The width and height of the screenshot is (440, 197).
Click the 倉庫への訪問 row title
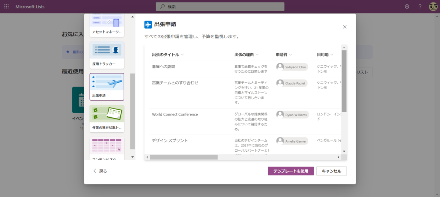(x=164, y=67)
